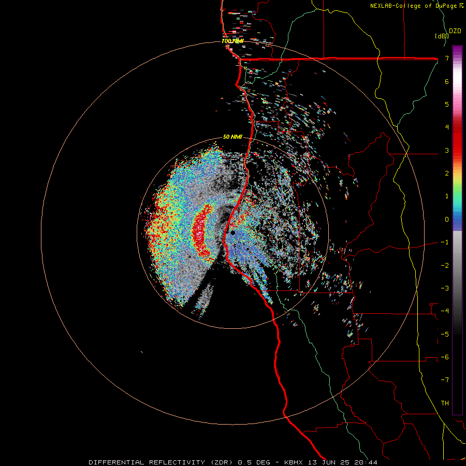
Task: Click the TH threshold label on the scale
Action: 445,403
